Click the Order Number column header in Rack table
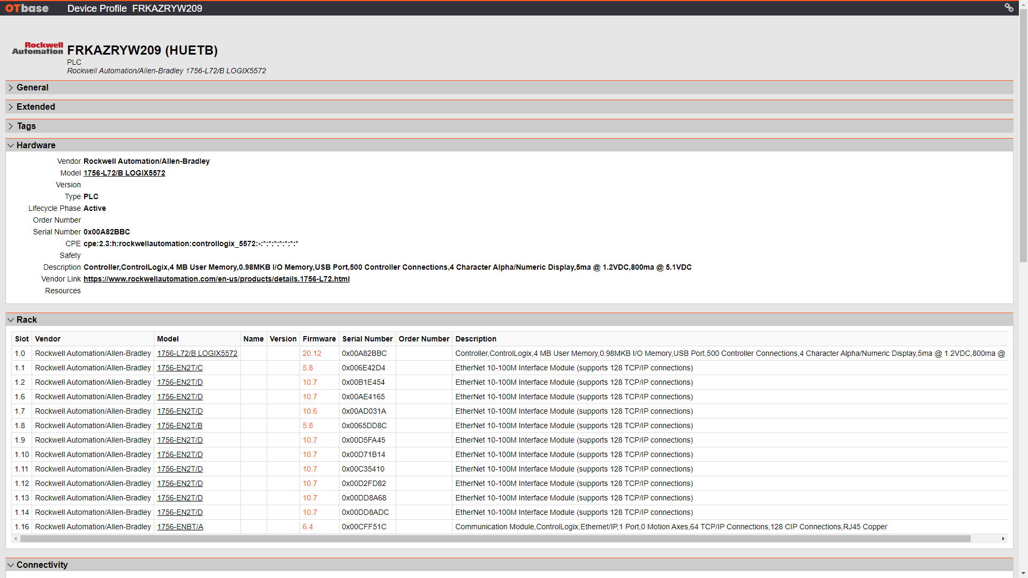1028x578 pixels. 424,339
